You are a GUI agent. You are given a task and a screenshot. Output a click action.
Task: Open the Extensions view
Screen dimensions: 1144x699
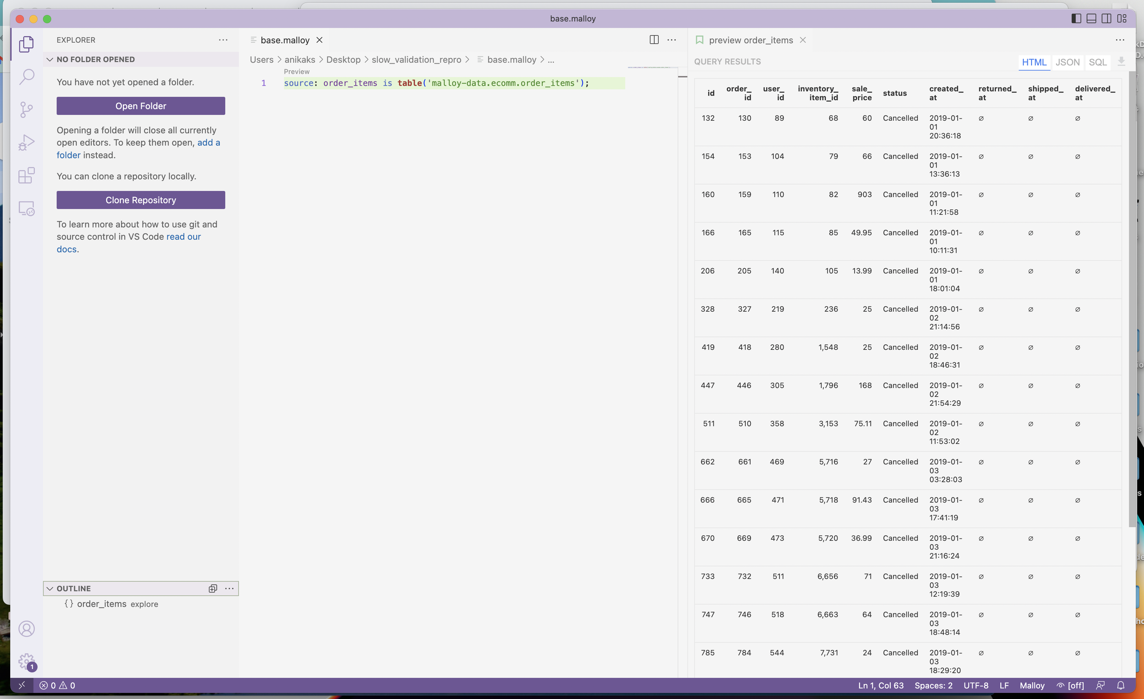coord(27,175)
